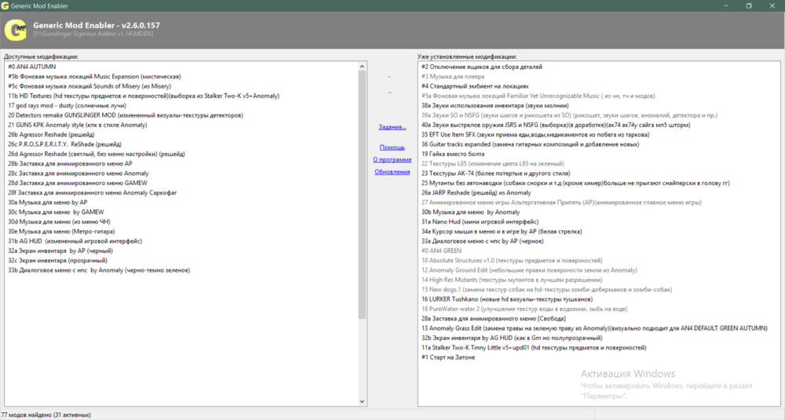The image size is (785, 420).
Task: Select 17 god rays mod - dusty
Action: (67, 106)
